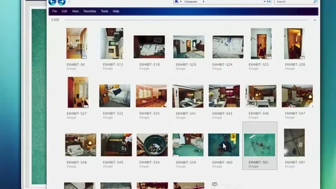Select the EXHIBIT-S41 image thumbnail
The height and width of the screenshot is (189, 336).
(188, 96)
